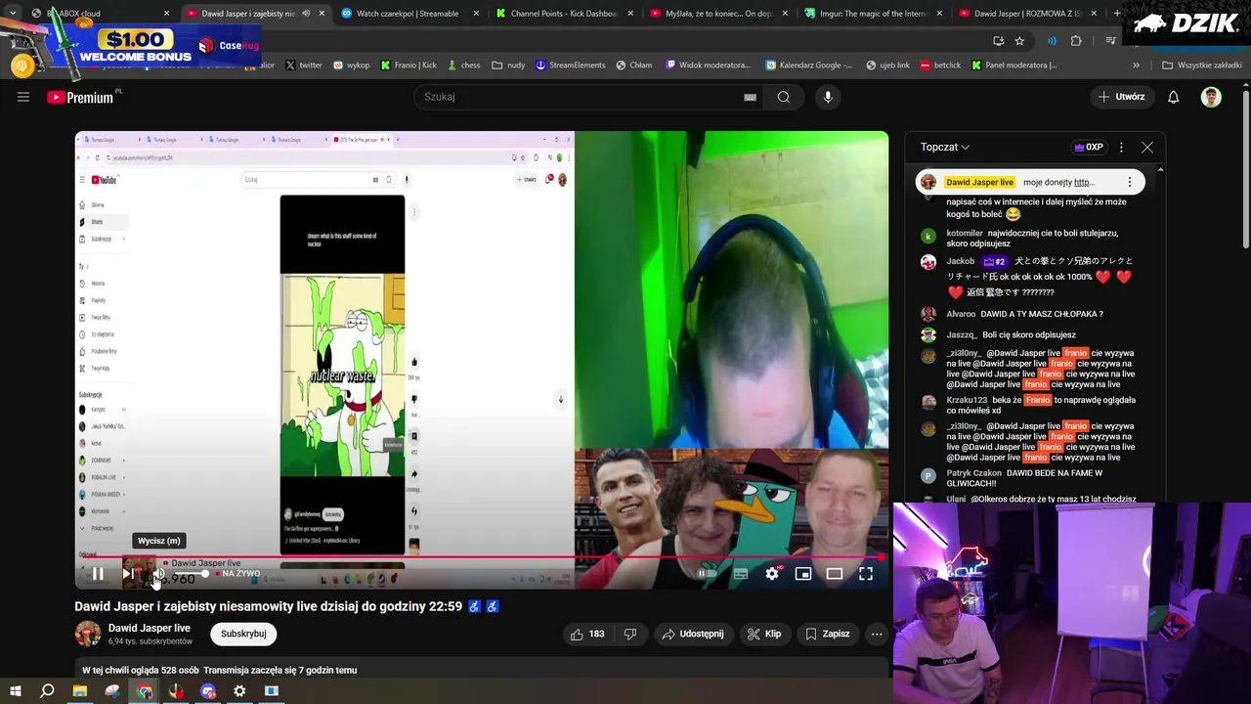
Task: Click the magnifier search button
Action: pos(784,97)
